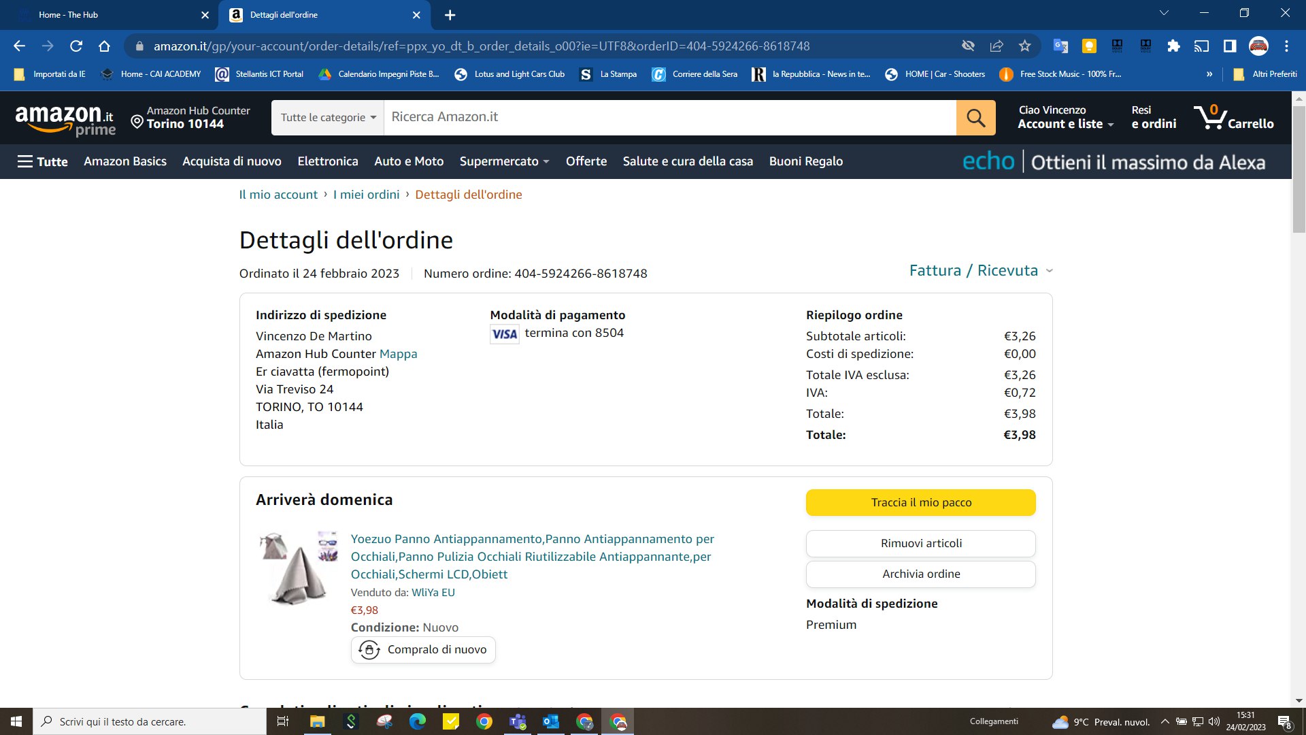Switch to Home - The Hub tab
Screen dimensions: 1306x735
(x=68, y=15)
